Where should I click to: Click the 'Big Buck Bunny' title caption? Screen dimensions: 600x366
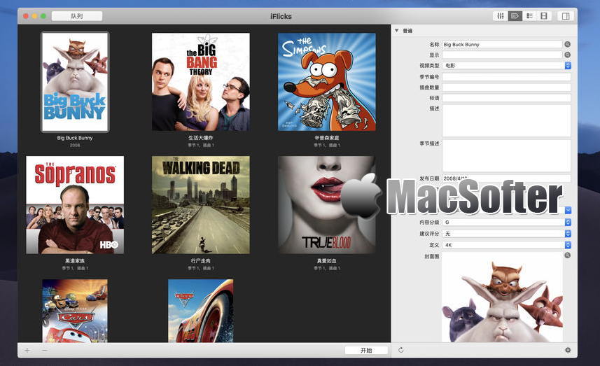tap(75, 138)
